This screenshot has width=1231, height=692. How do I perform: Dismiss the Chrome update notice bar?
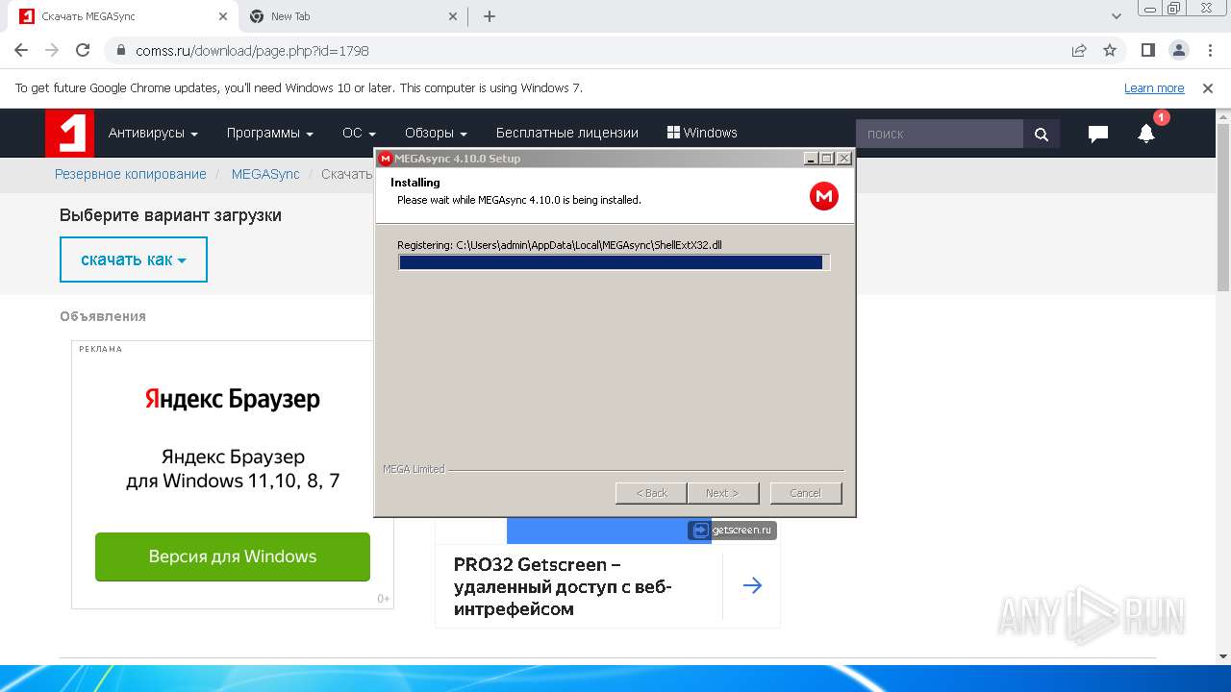pos(1208,88)
